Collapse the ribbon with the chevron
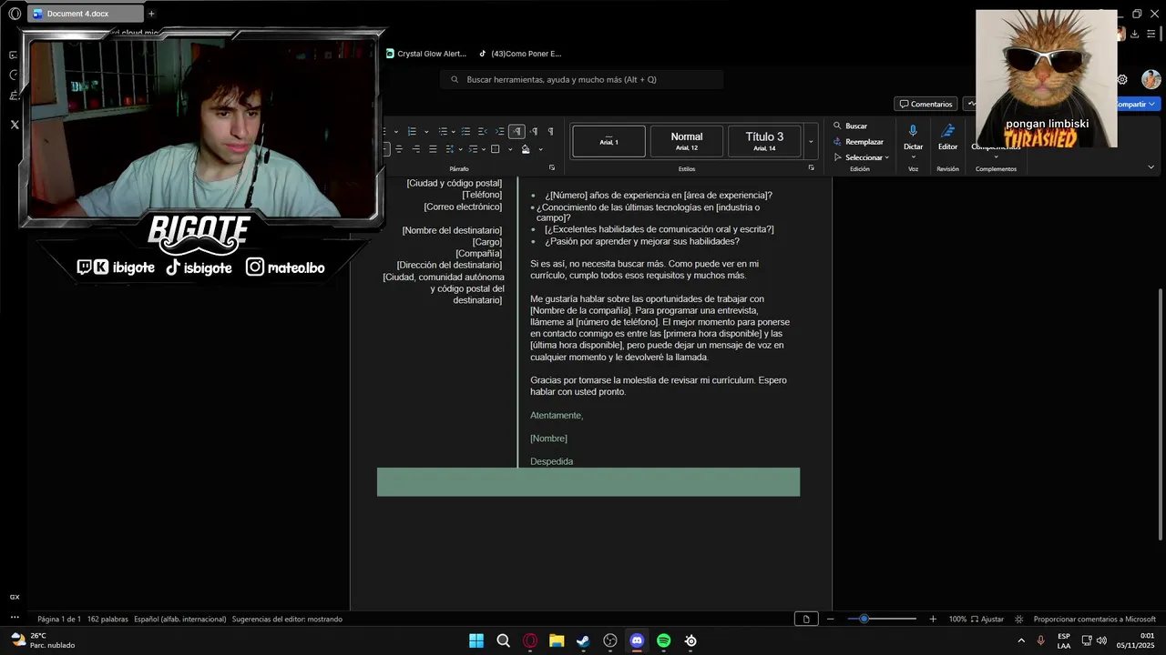This screenshot has height=655, width=1166. pos(1151,166)
